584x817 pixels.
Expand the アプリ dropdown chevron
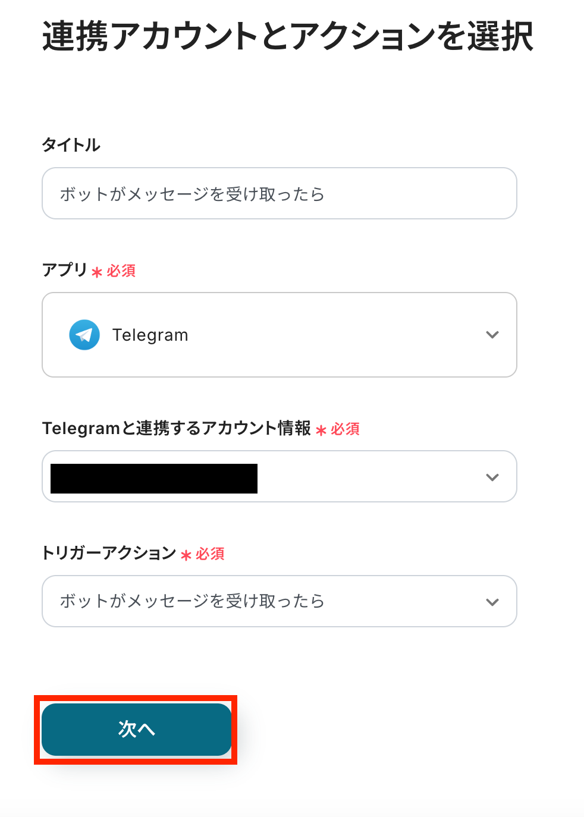tap(492, 335)
